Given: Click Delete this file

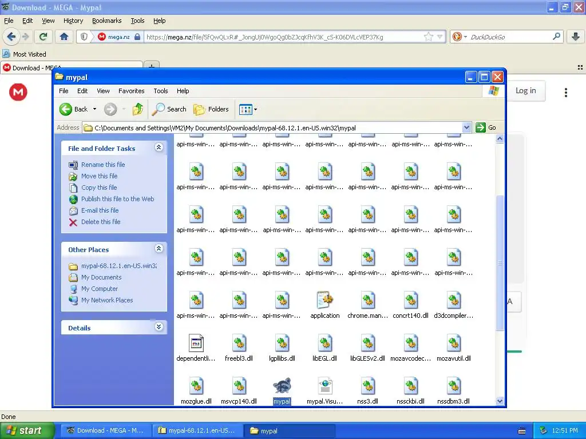Looking at the screenshot, I should tap(101, 222).
